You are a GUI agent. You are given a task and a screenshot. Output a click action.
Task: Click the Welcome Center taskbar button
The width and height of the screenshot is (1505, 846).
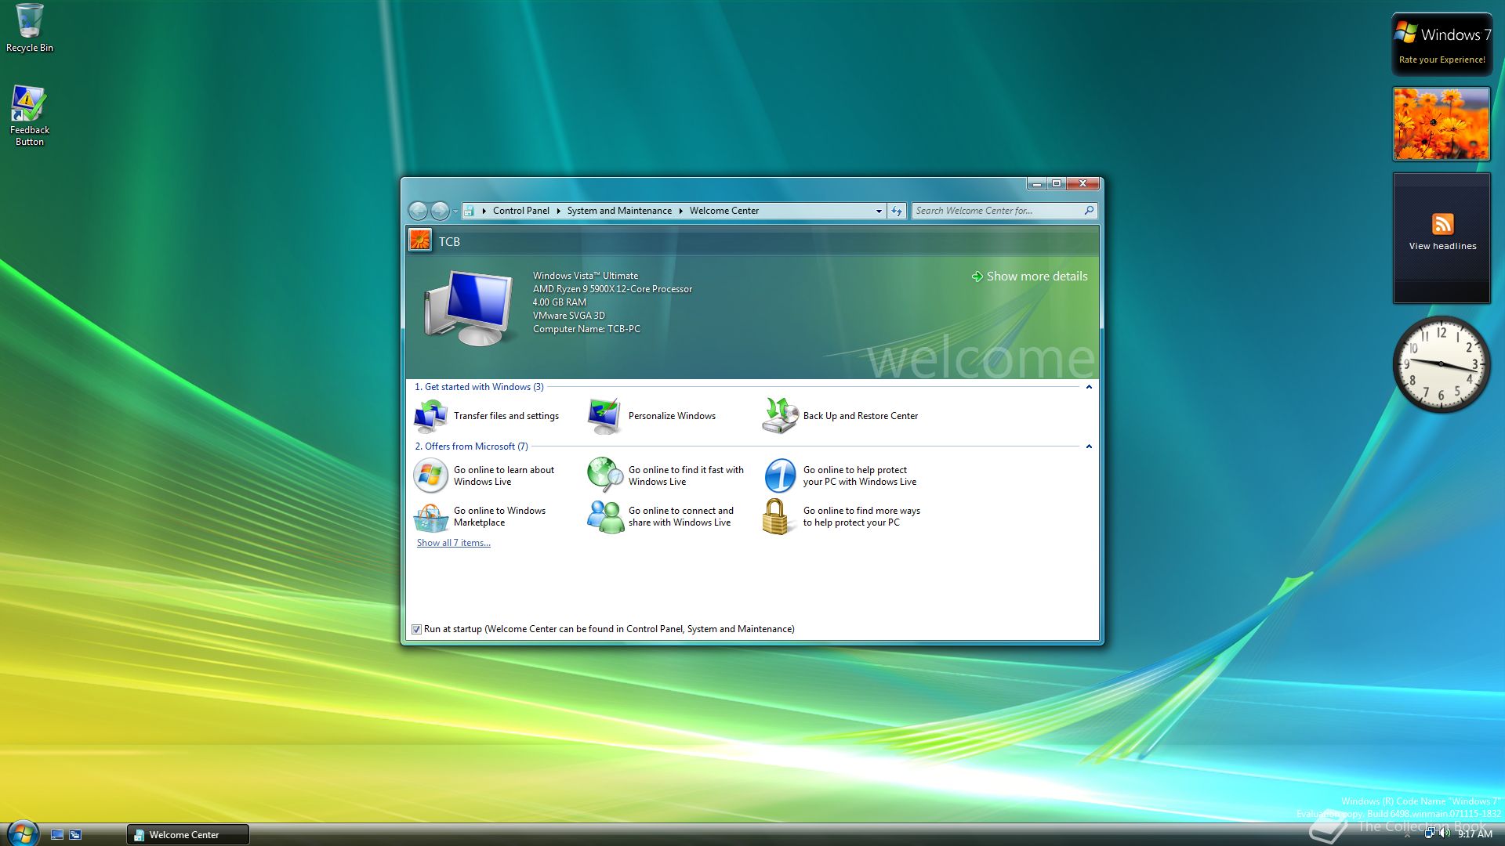[x=188, y=835]
